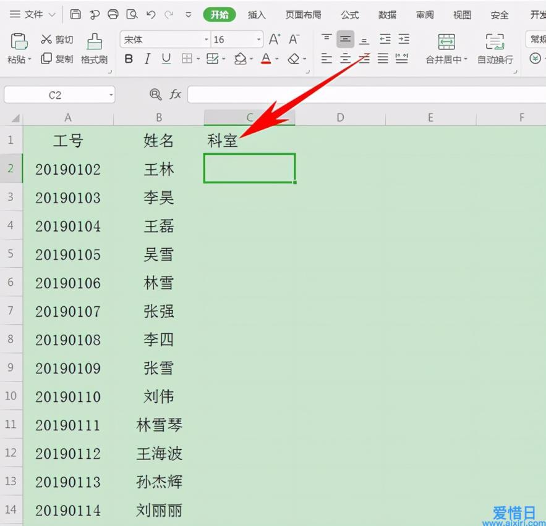The width and height of the screenshot is (546, 526).
Task: Click the Increase font size icon
Action: [275, 40]
